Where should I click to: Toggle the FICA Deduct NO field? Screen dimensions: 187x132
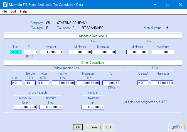tap(143, 83)
